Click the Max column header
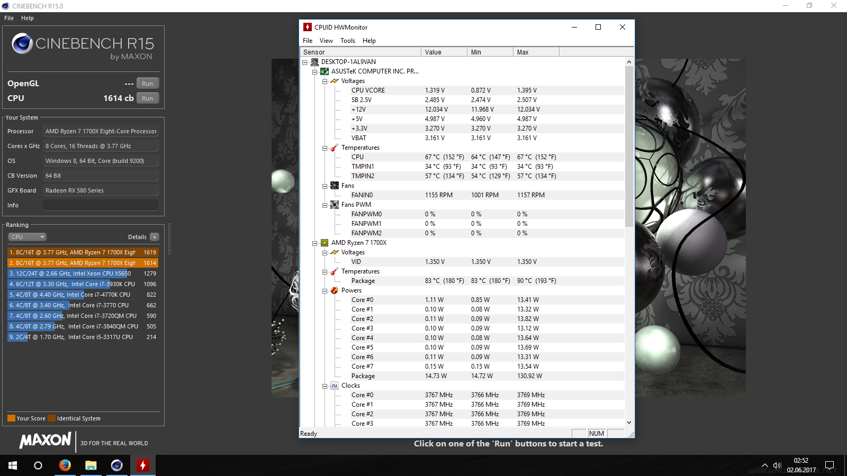 point(536,52)
